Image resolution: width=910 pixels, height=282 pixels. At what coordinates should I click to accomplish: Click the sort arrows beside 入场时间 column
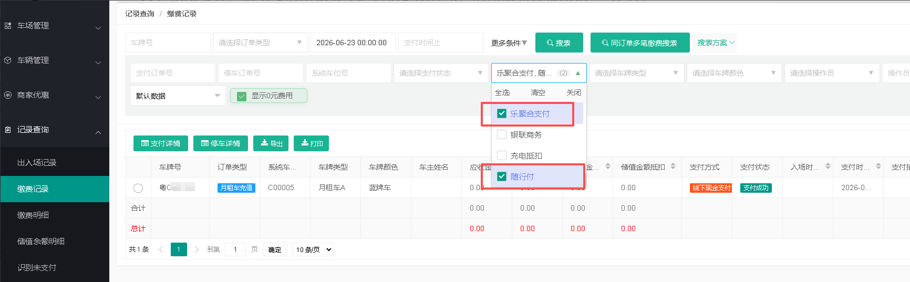tap(828, 166)
